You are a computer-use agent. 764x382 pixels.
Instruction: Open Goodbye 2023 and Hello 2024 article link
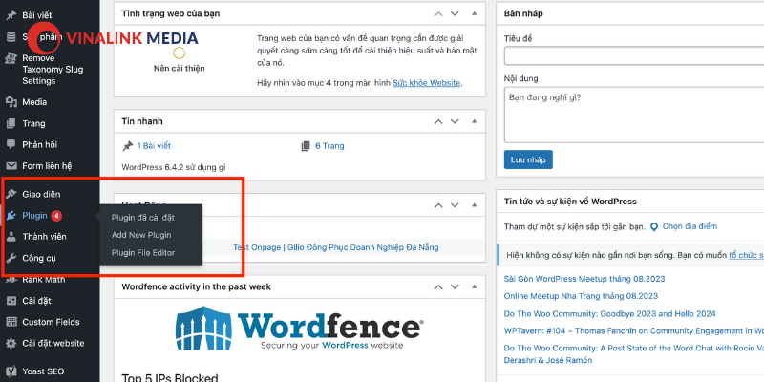coord(609,314)
